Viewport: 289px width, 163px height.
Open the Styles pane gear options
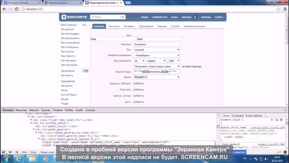click(x=281, y=120)
